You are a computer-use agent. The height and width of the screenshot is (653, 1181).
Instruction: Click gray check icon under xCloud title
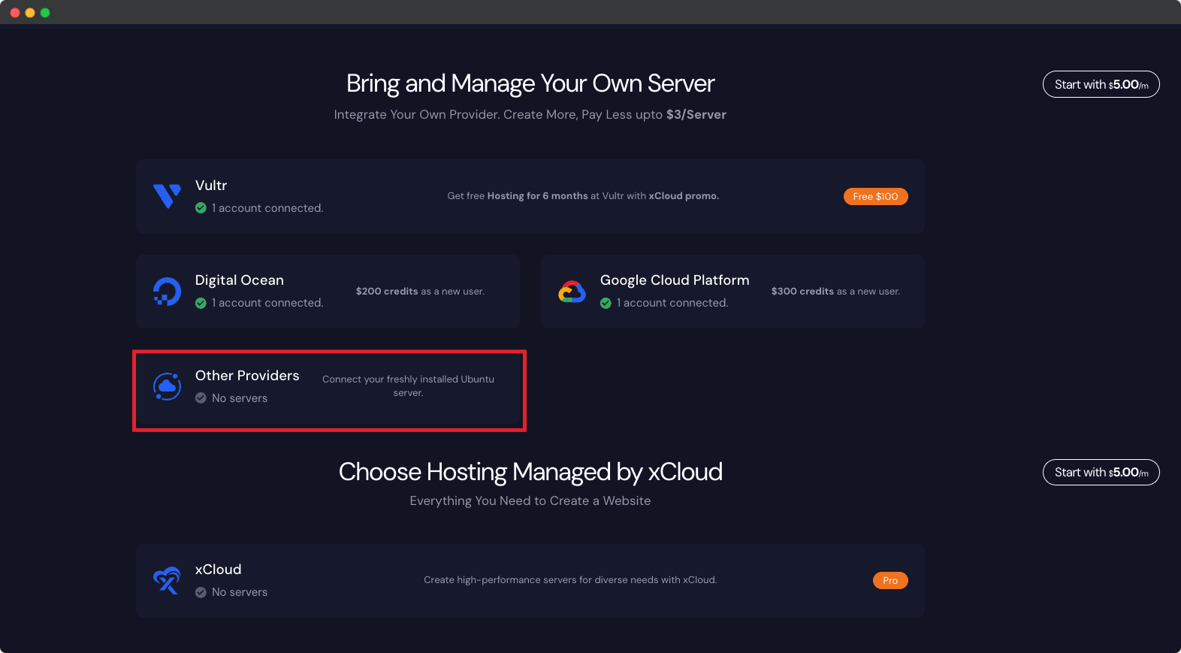click(201, 592)
